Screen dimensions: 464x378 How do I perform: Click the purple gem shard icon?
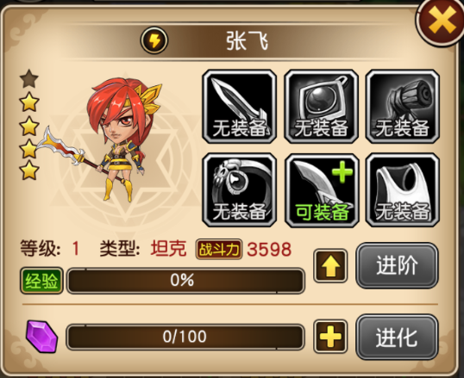[41, 337]
